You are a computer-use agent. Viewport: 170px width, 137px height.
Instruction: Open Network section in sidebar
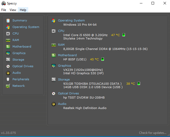(19, 86)
